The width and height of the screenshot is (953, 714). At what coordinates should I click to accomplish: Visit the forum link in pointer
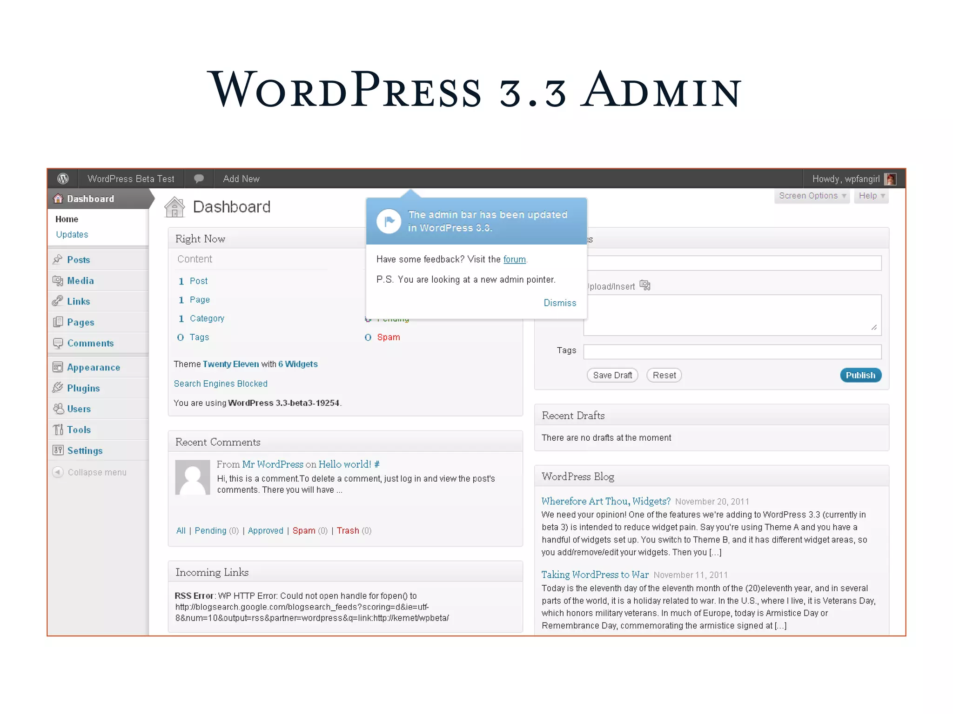pyautogui.click(x=514, y=259)
